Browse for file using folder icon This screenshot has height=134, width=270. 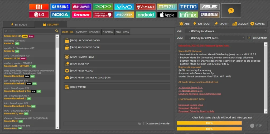(x=140, y=123)
